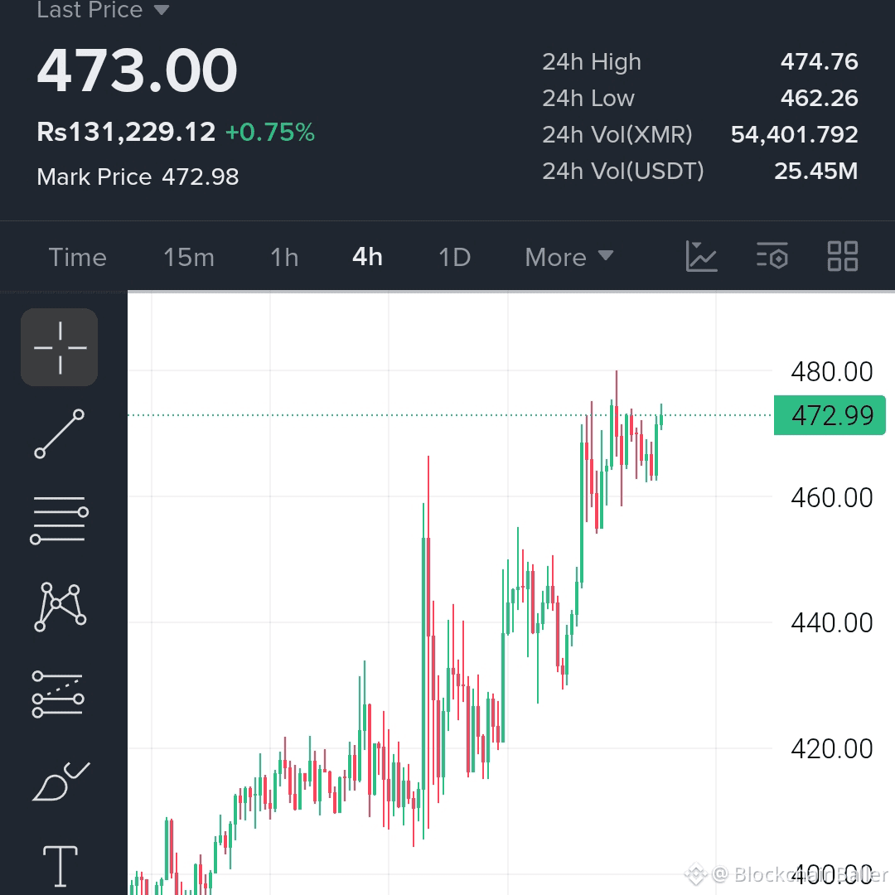Click the 440.00 price axis label

(x=832, y=622)
